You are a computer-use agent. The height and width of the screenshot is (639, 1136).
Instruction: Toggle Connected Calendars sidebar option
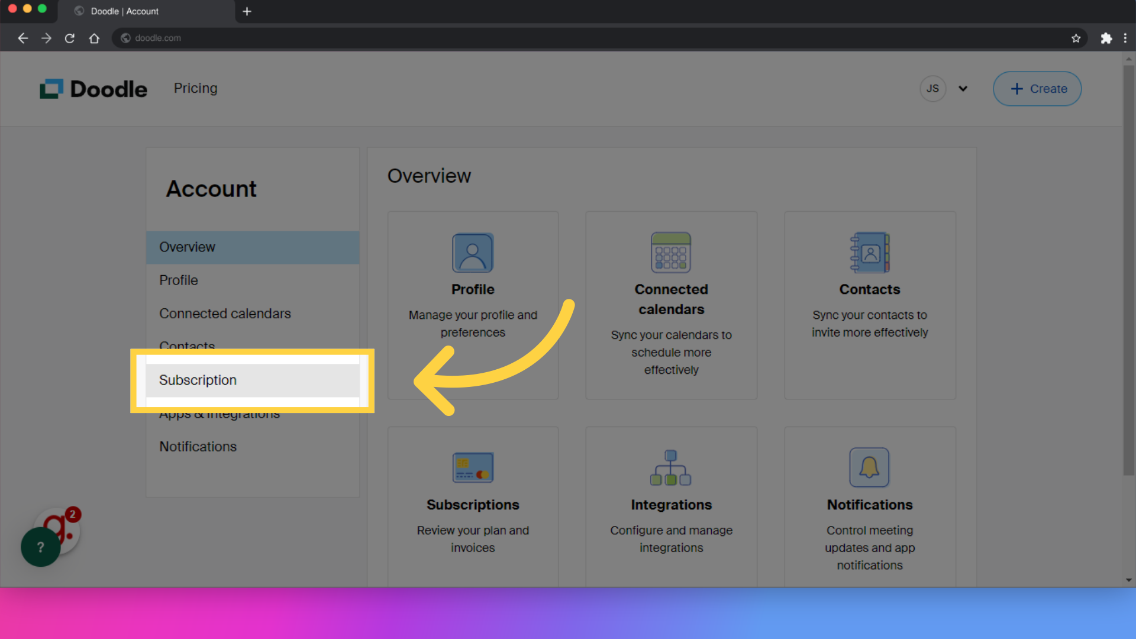pos(225,313)
